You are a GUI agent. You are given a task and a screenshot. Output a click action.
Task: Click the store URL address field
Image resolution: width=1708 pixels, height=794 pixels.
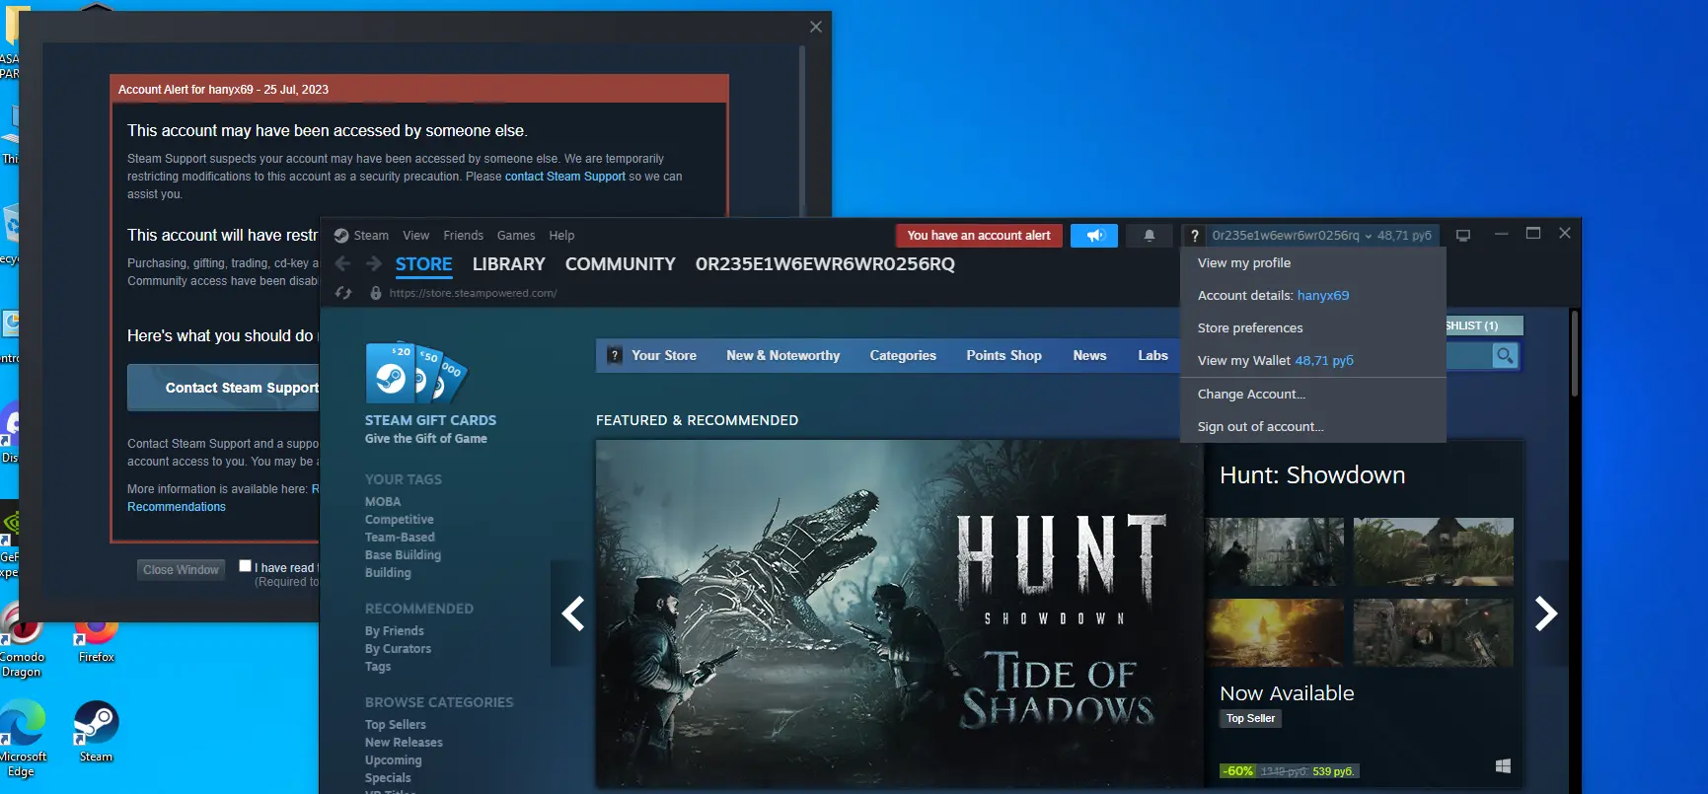(473, 293)
